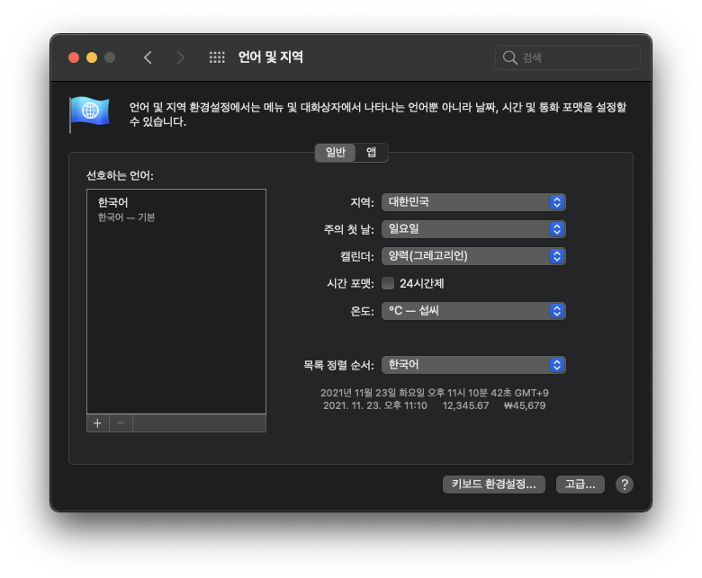
Task: Click the 언어 및 지역 window title
Action: (x=270, y=58)
